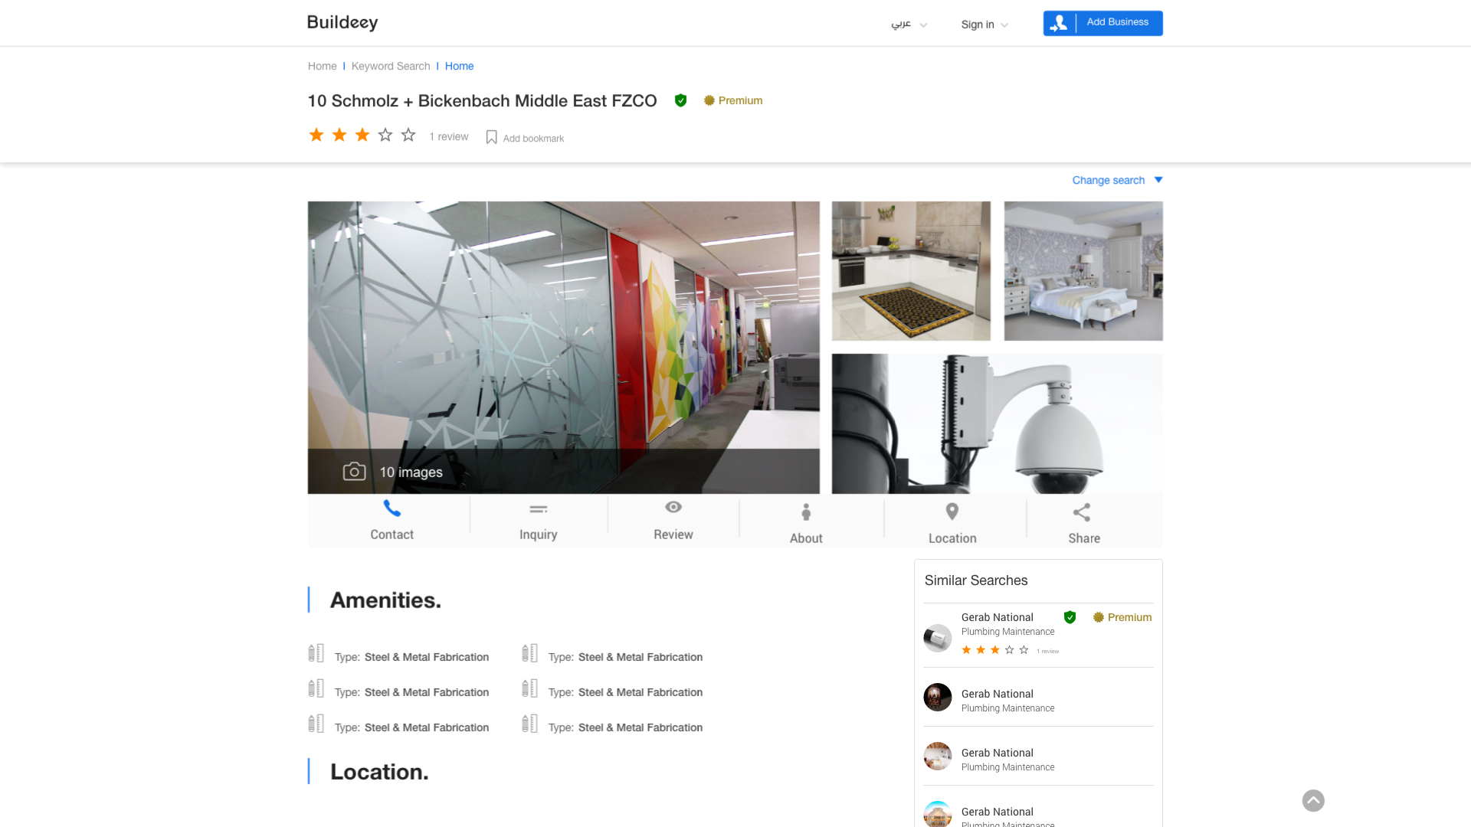Click the Share icon

coord(1082,512)
